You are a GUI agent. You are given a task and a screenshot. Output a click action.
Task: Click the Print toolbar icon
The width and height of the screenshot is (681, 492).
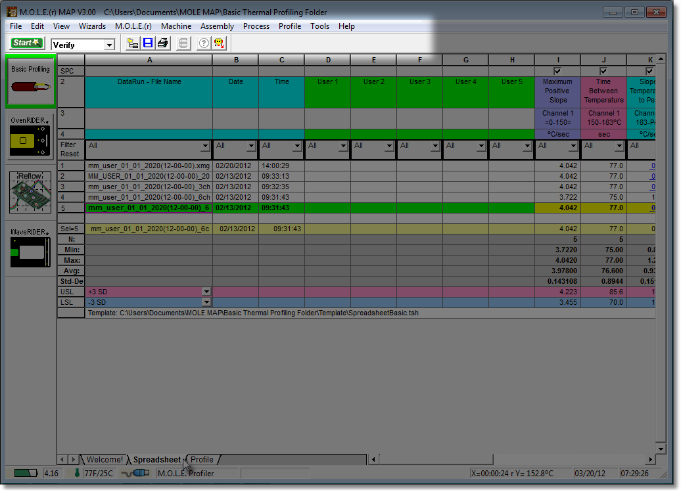click(x=163, y=43)
